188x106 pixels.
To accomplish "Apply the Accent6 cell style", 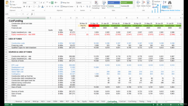I will (x=127, y=3).
